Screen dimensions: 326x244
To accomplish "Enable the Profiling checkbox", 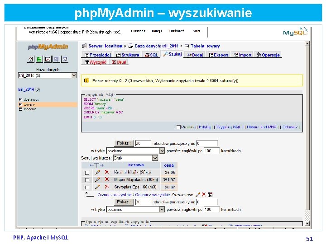I will [x=178, y=127].
